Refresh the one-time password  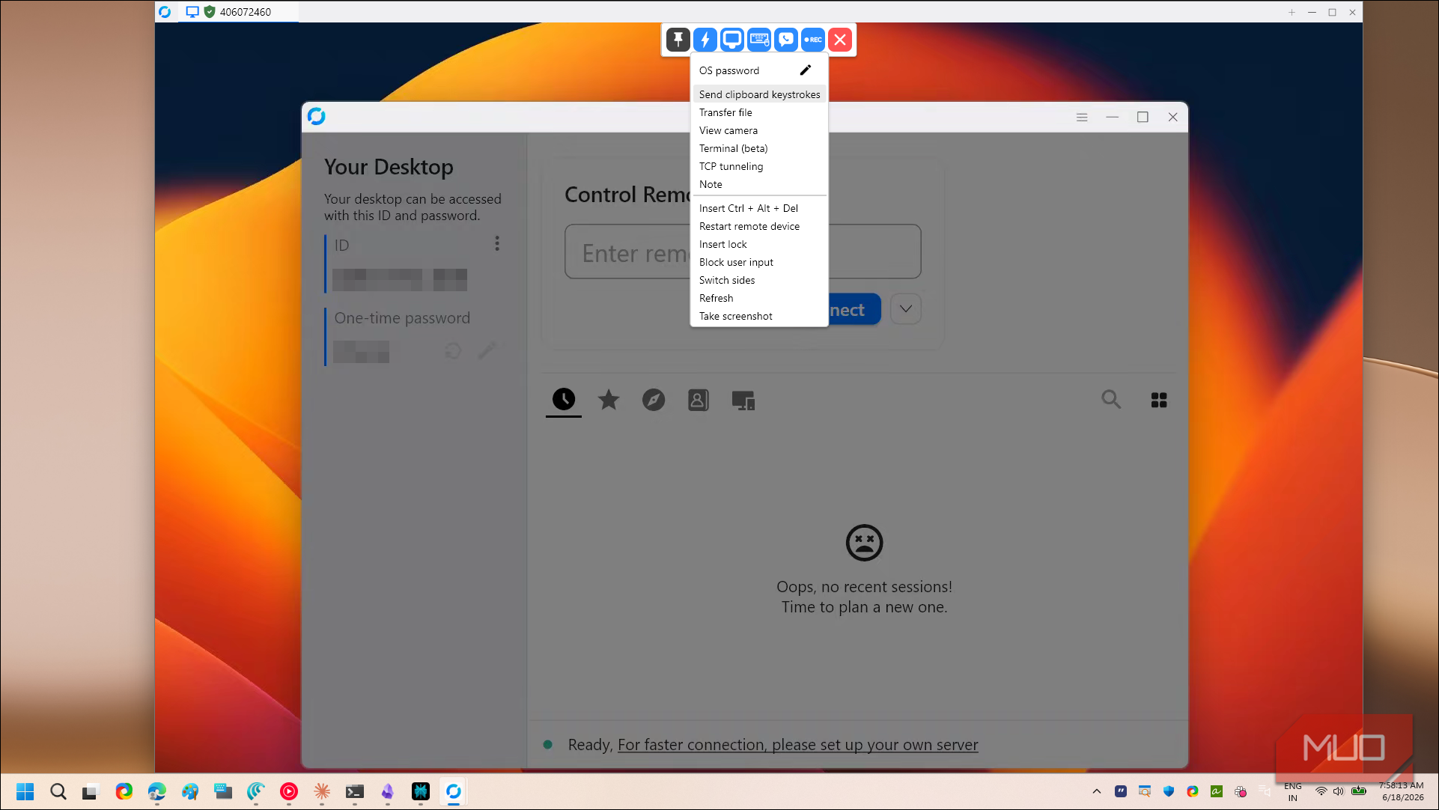click(452, 350)
